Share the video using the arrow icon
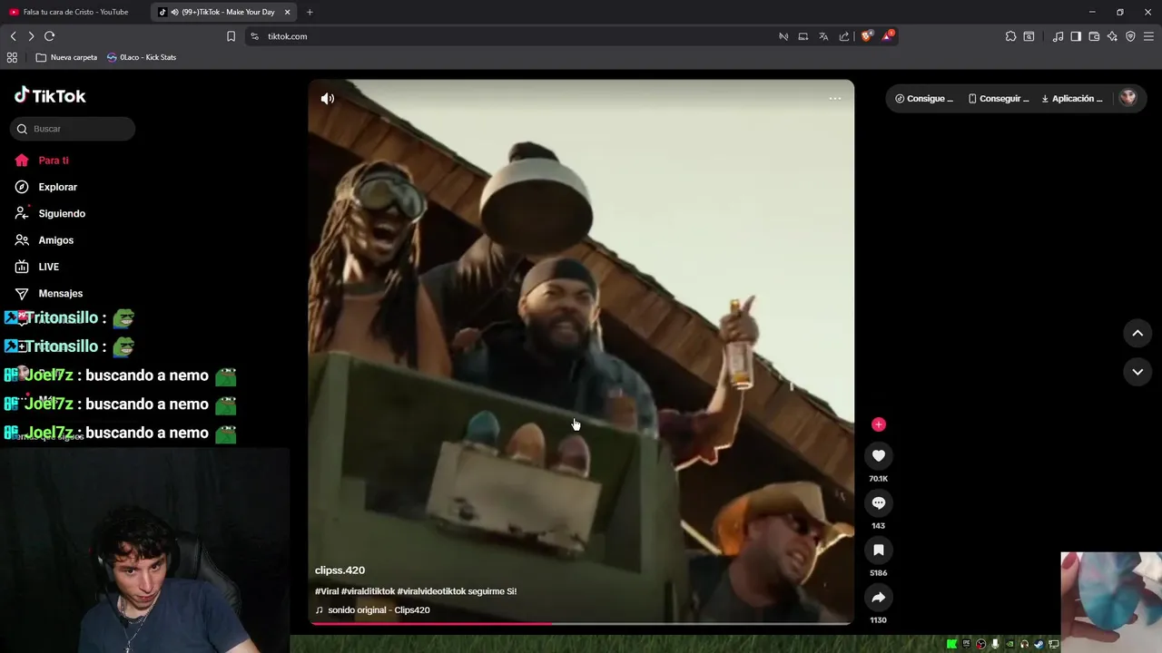Image resolution: width=1162 pixels, height=653 pixels. [x=878, y=597]
